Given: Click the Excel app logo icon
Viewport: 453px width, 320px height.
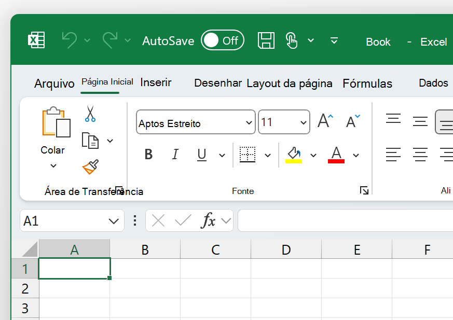Looking at the screenshot, I should tap(36, 40).
